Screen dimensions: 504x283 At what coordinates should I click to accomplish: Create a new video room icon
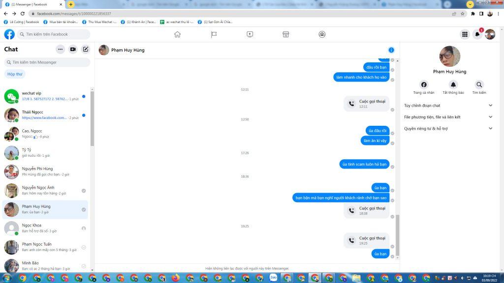click(73, 49)
